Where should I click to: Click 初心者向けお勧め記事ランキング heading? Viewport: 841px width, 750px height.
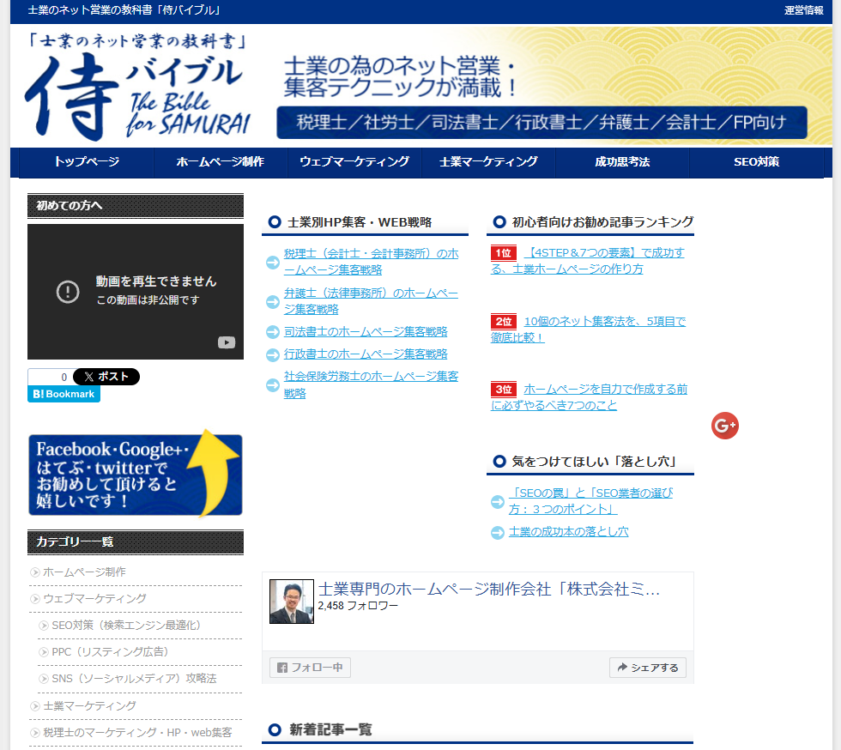click(602, 222)
